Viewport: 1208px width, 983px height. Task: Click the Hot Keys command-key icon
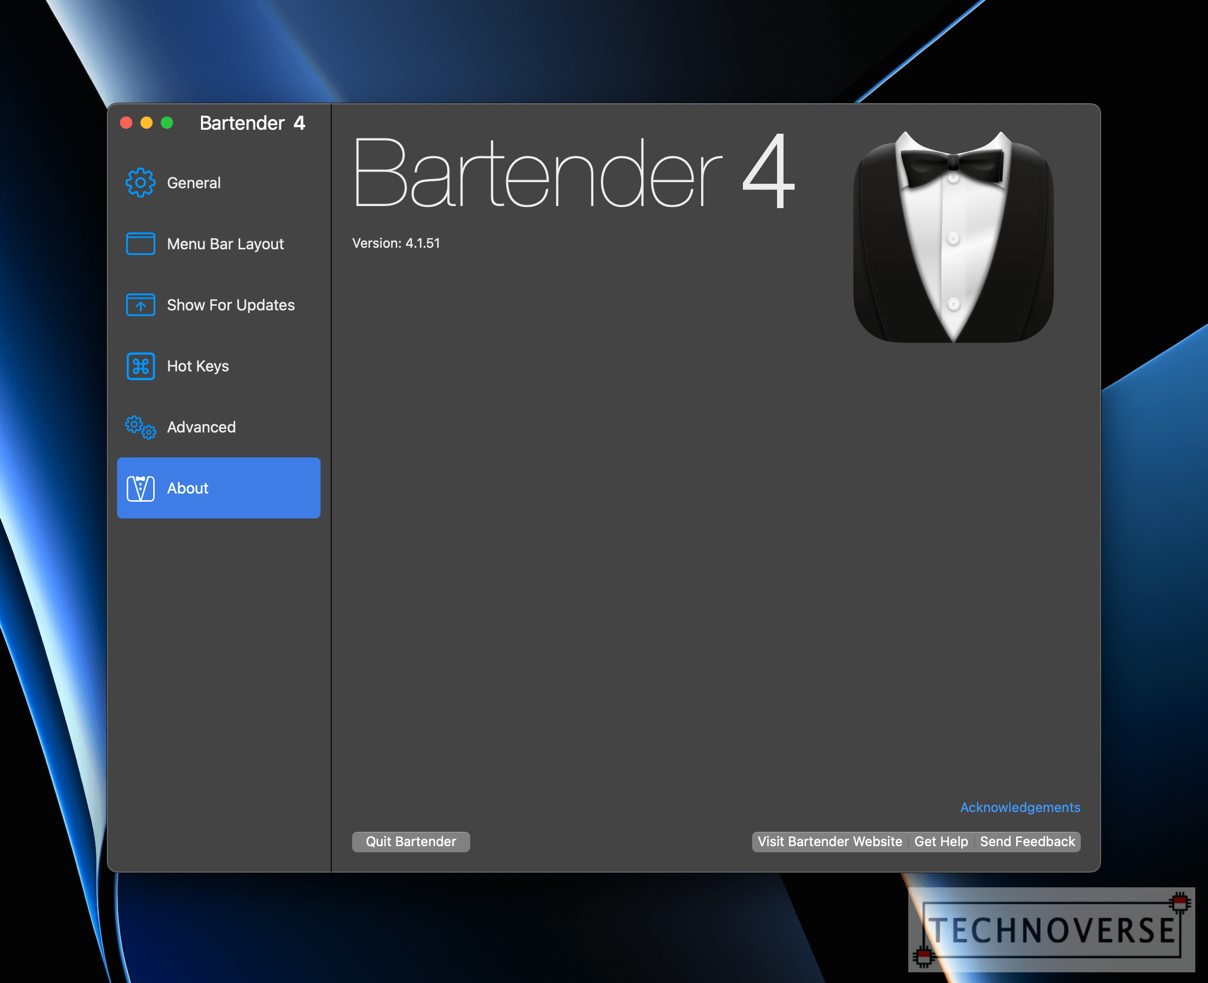[140, 366]
